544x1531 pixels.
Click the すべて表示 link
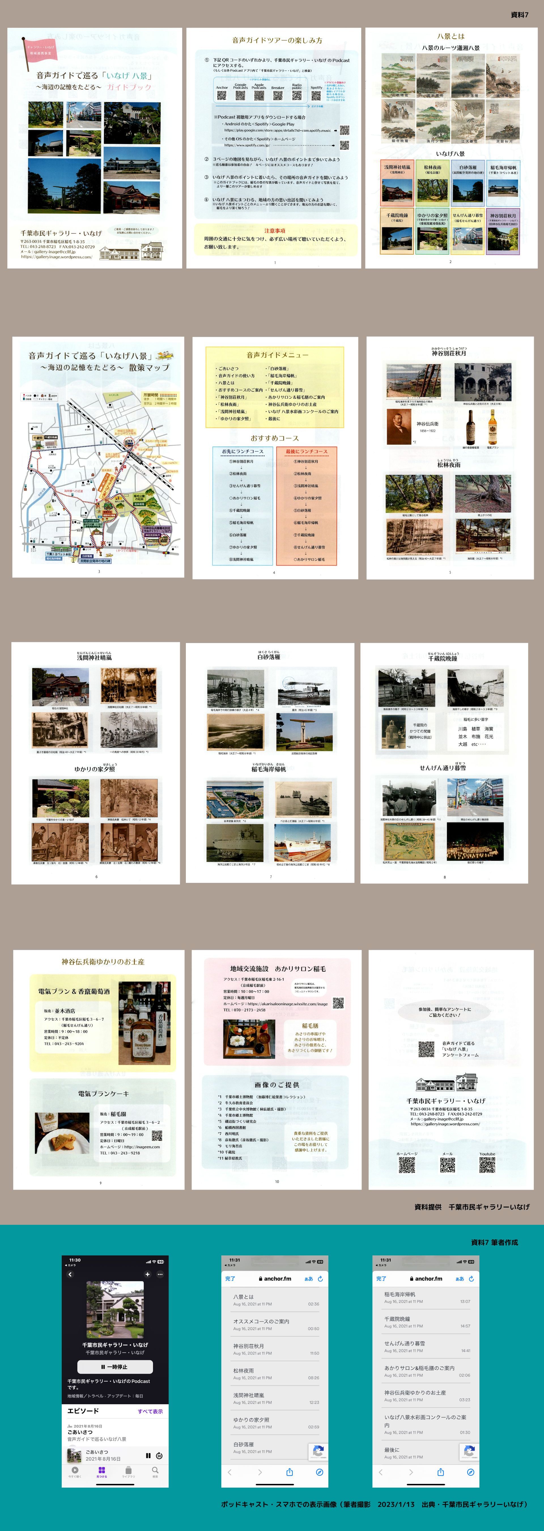(150, 1412)
